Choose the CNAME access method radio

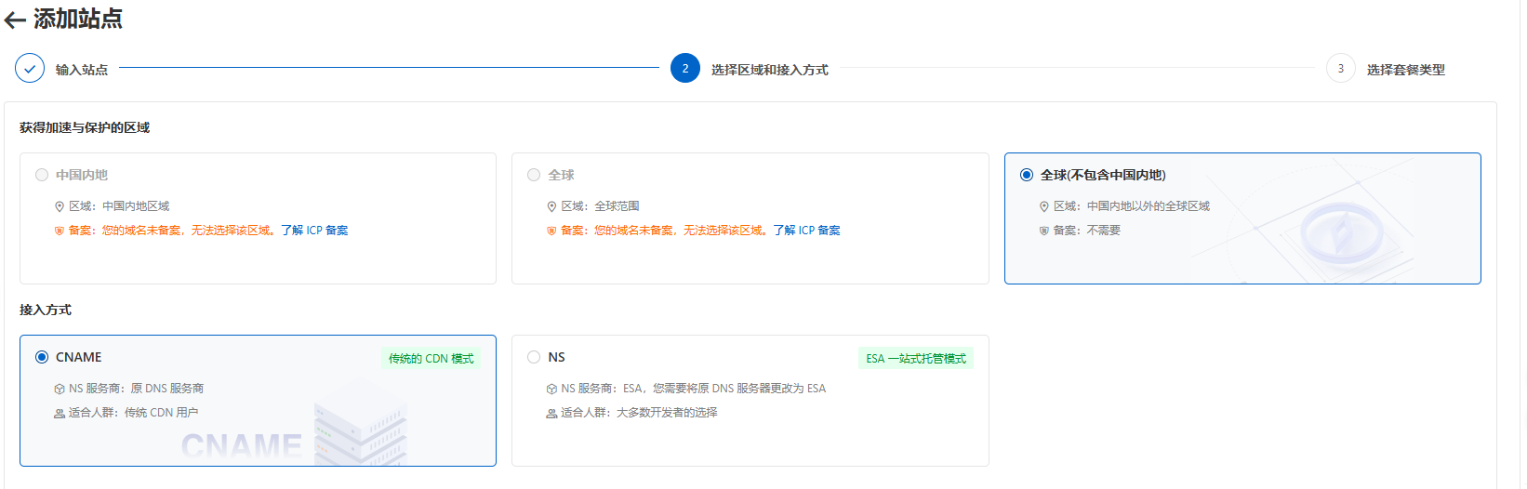click(42, 357)
